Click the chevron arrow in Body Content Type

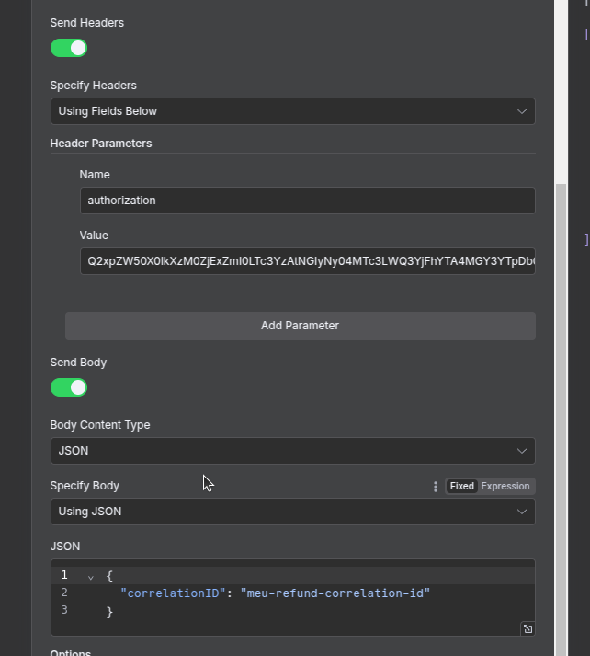pos(522,451)
